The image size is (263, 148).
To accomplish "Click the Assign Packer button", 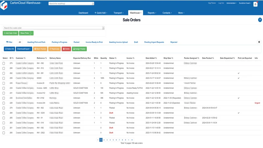I will tap(79, 49).
